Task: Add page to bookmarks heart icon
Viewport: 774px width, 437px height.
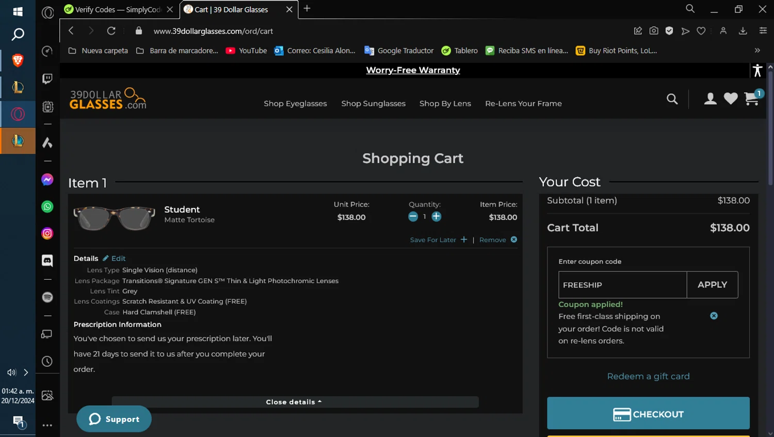Action: pos(701,31)
